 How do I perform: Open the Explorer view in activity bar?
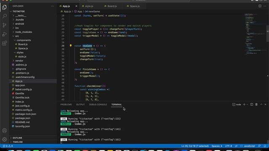click(x=5, y=7)
